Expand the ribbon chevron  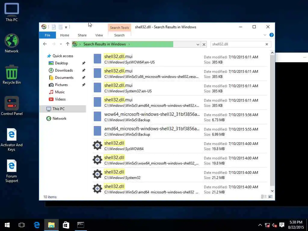tap(265, 35)
